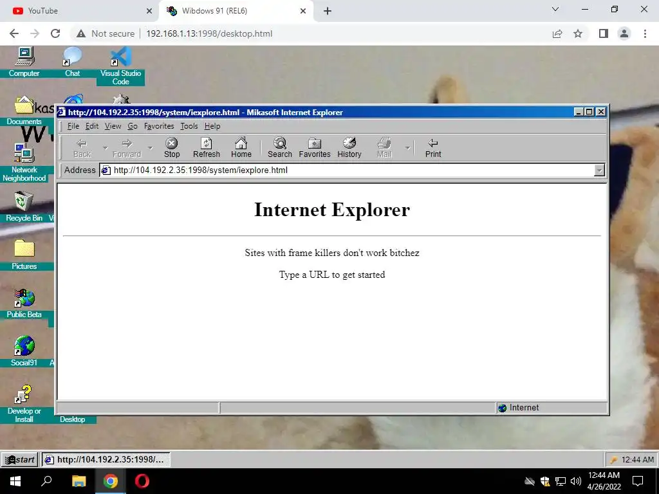
Task: Click the Opera taskbar icon
Action: (142, 481)
